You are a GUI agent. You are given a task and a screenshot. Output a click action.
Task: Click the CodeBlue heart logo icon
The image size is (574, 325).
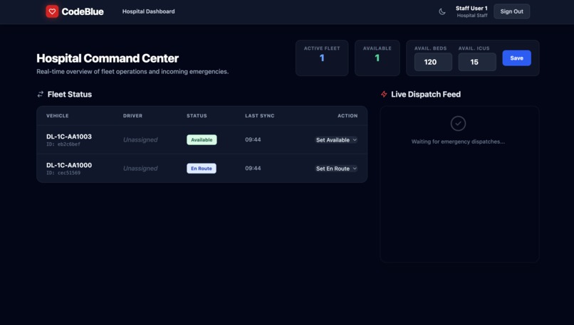52,11
